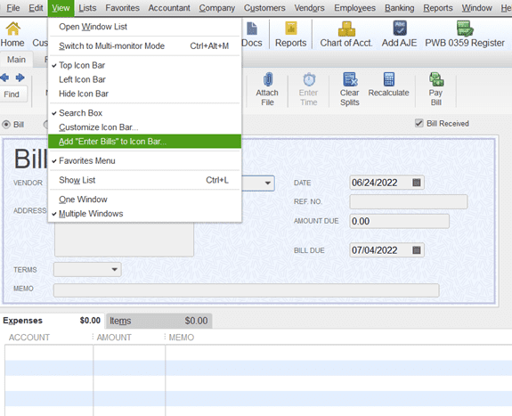The image size is (512, 416).
Task: Click the AMOUNT DUE field
Action: coord(399,221)
